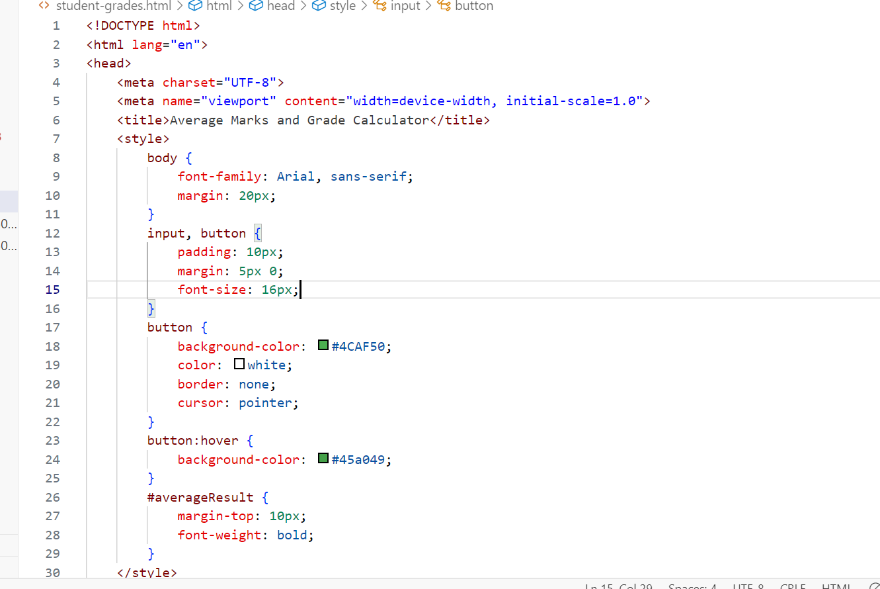Image resolution: width=880 pixels, height=589 pixels.
Task: Click the cube icon beside style breadcrumb
Action: pyautogui.click(x=319, y=6)
